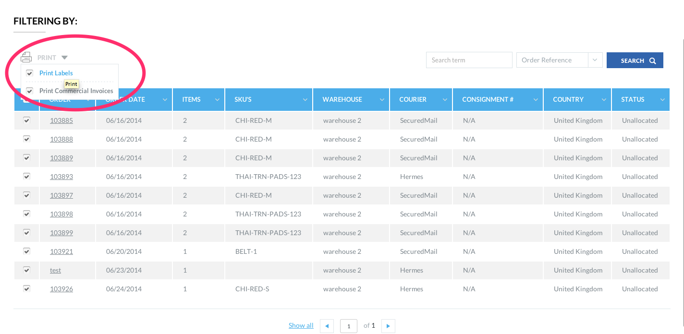This screenshot has width=684, height=334.
Task: Click the Show all link
Action: click(x=301, y=325)
